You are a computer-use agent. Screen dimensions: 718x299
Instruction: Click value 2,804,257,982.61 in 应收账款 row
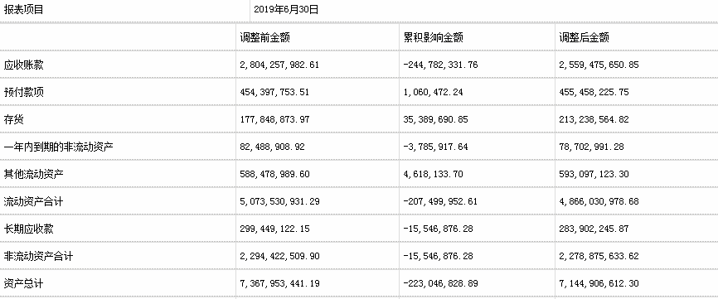point(279,65)
